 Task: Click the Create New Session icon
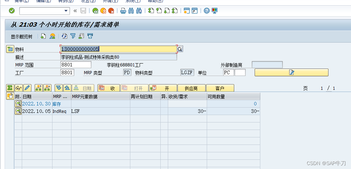click(x=187, y=11)
